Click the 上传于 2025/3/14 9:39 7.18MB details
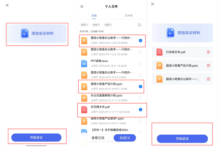 click(108, 123)
